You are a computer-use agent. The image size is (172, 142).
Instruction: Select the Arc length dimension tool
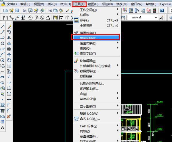(x=17, y=17)
